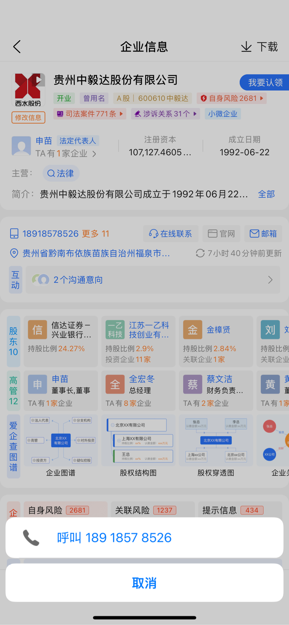This screenshot has width=289, height=625.
Task: Tap the 西水股份 company logo
Action: 28,90
